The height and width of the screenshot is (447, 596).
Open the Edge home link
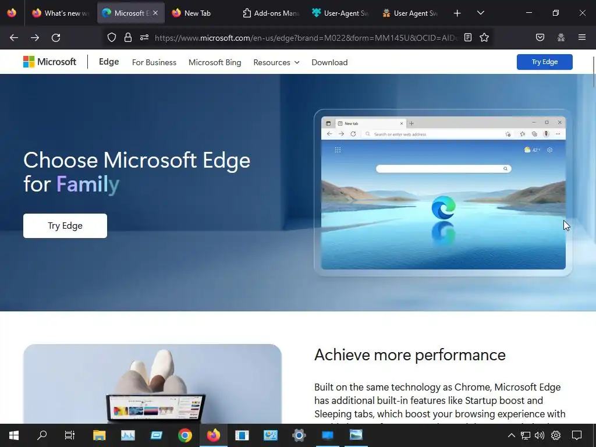pos(109,62)
